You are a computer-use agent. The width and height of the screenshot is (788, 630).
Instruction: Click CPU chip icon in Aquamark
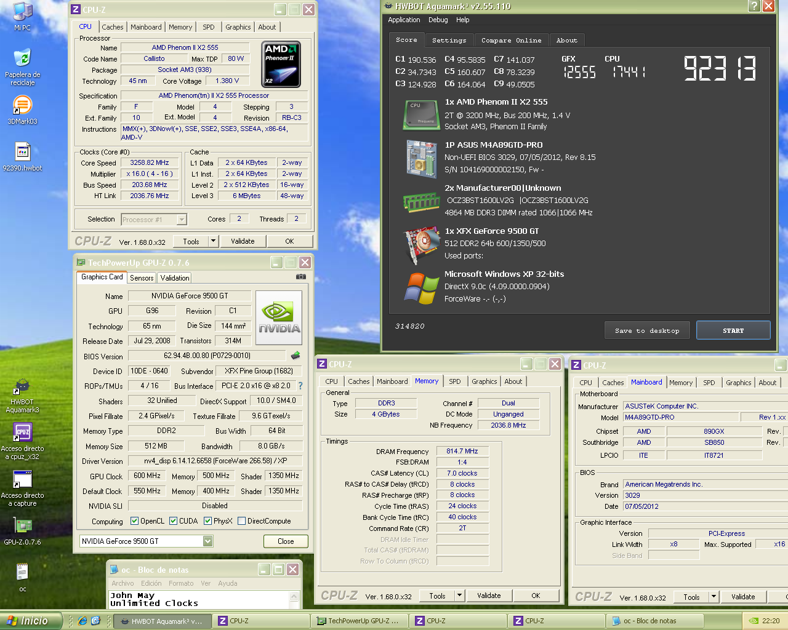pyautogui.click(x=421, y=114)
